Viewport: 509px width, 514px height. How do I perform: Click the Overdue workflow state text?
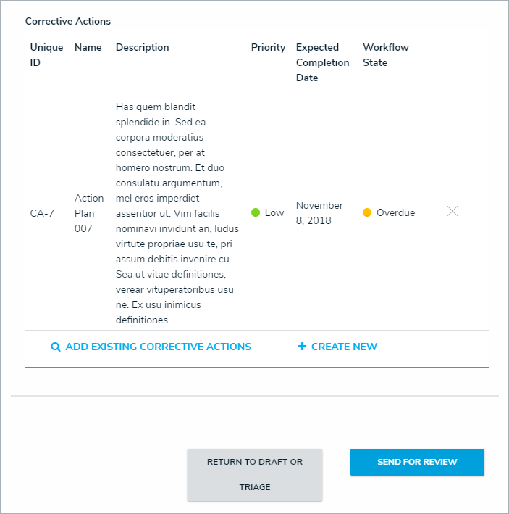(x=395, y=213)
